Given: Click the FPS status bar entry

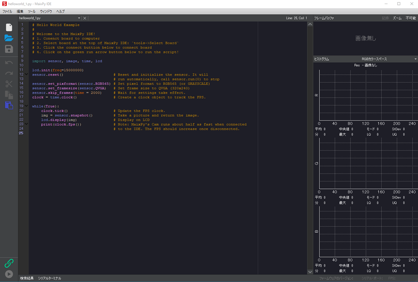Looking at the screenshot, I should [x=392, y=278].
